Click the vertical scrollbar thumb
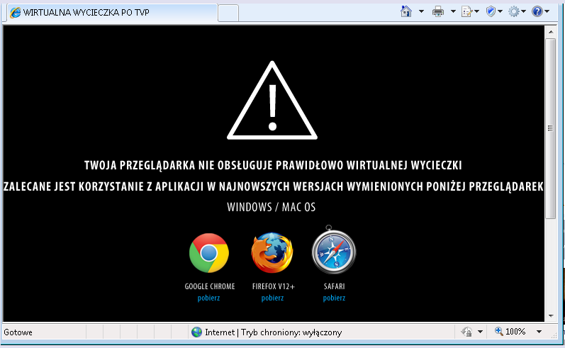565x348 pixels. (x=551, y=128)
